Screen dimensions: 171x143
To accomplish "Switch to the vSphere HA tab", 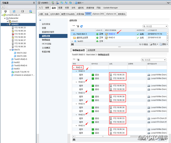I will 111,14.
